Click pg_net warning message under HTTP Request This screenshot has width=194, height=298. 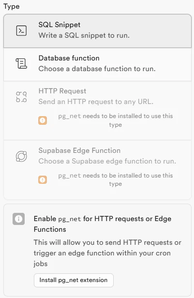(x=115, y=120)
